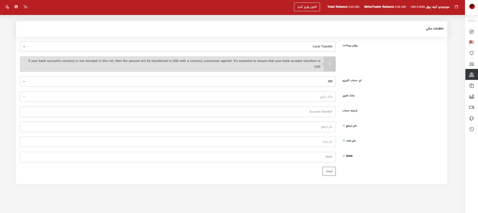Open the flag icon in sidebar
The image size is (478, 213).
[x=471, y=42]
